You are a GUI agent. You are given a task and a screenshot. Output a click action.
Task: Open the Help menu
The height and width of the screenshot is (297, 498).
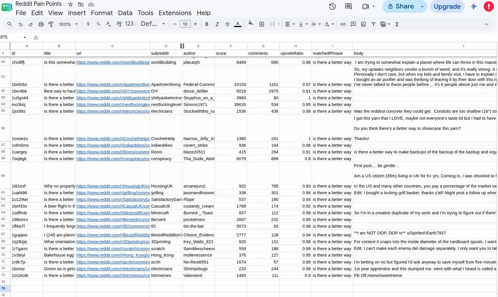204,13
